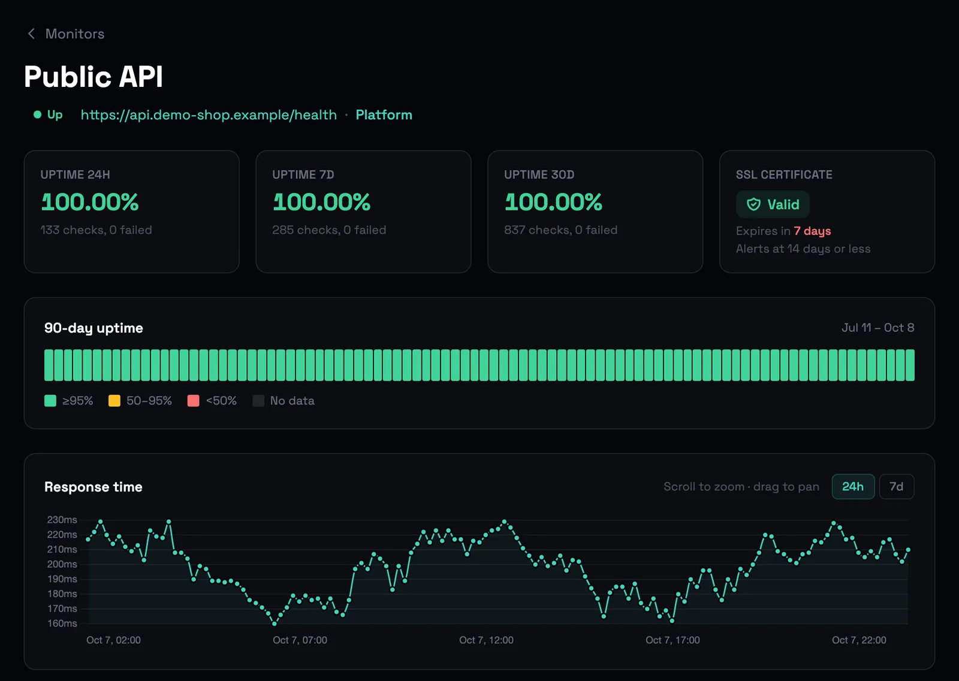Open the api.demo-shop.example/health URL
959x681 pixels.
pyautogui.click(x=209, y=114)
